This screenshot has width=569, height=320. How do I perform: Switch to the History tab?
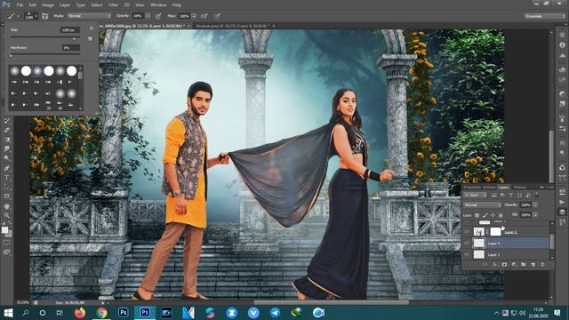(519, 188)
